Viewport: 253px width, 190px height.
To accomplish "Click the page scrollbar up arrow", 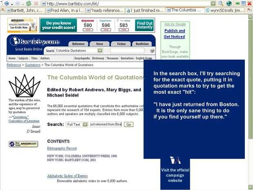I will click(251, 17).
